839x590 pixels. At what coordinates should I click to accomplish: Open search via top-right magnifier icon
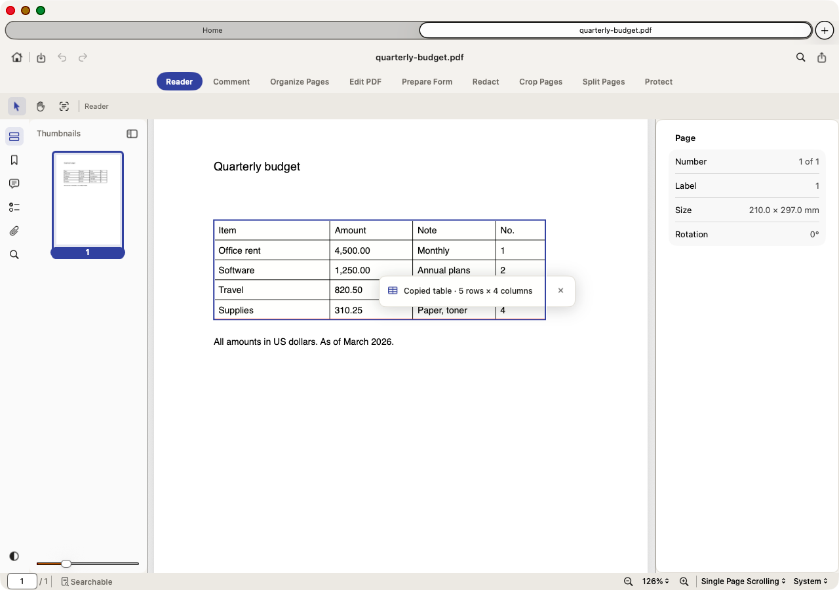[801, 58]
